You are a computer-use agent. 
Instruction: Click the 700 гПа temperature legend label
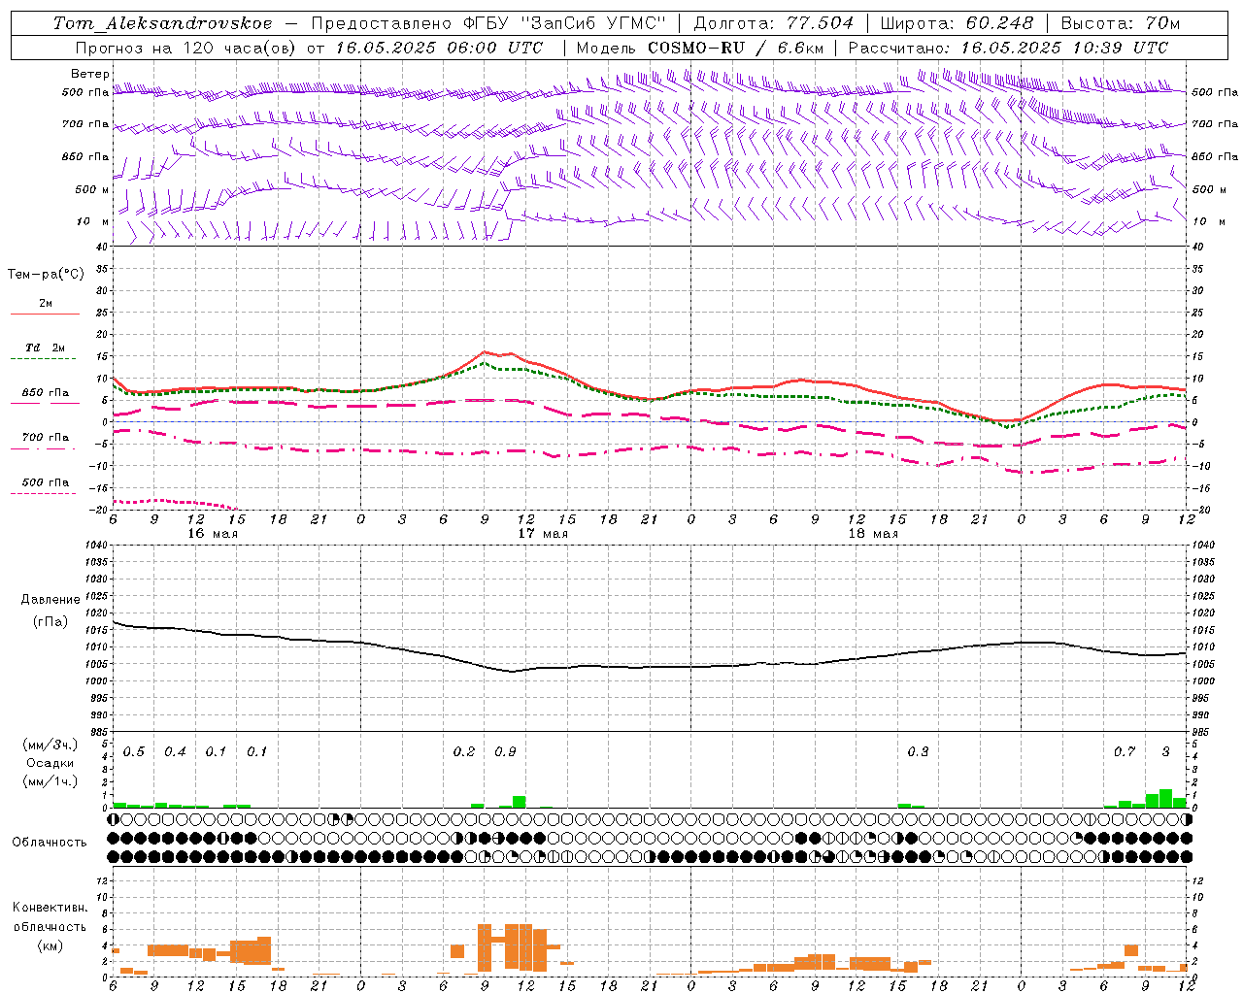pos(46,438)
